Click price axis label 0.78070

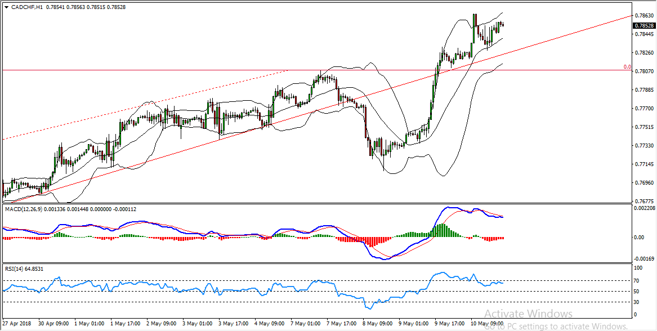[645, 71]
